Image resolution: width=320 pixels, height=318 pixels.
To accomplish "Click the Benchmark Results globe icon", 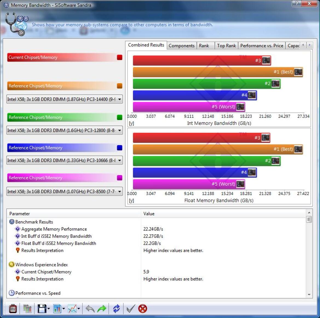I will pyautogui.click(x=11, y=222).
